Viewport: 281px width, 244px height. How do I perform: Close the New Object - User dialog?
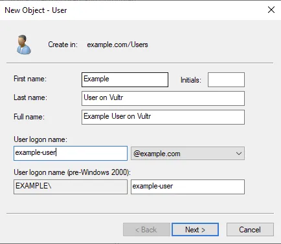271,10
